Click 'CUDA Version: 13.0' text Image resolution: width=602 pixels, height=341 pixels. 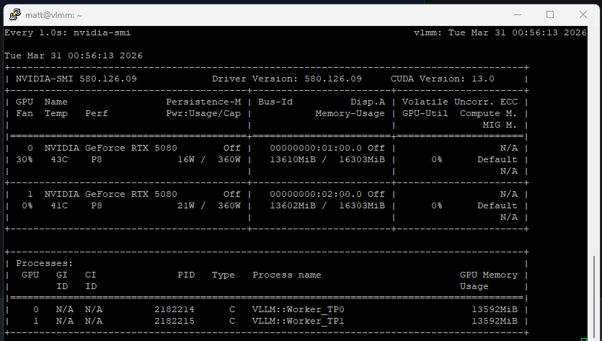point(442,79)
